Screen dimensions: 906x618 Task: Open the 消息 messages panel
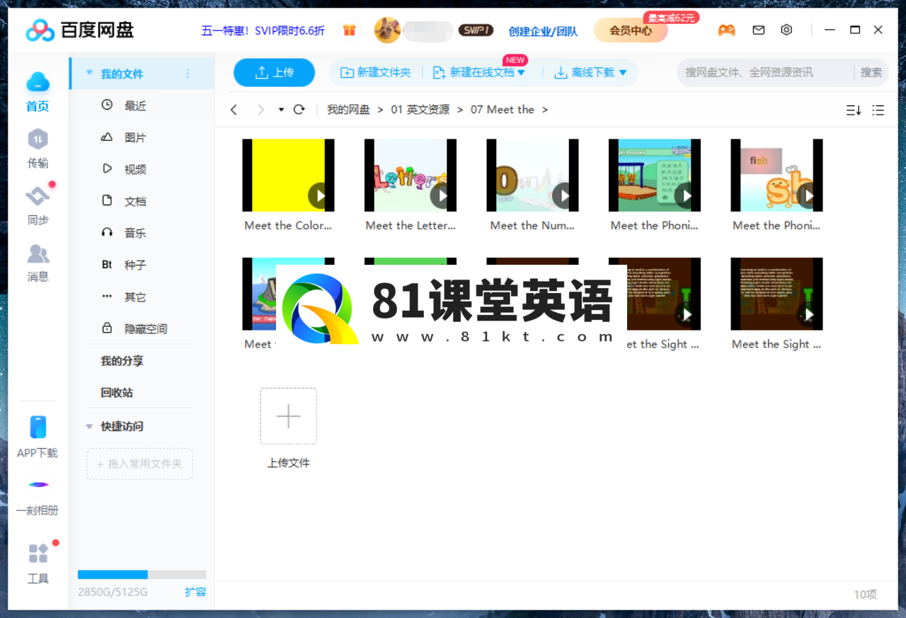tap(38, 262)
